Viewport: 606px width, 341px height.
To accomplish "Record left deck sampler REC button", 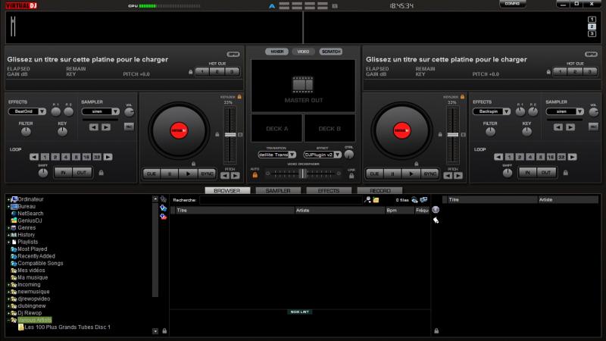I will pos(129,127).
